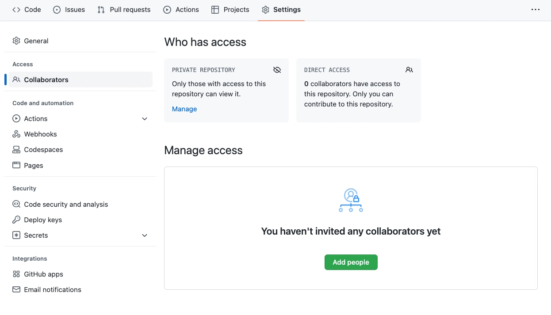551x315 pixels.
Task: Open the Code tab
Action: (x=27, y=10)
